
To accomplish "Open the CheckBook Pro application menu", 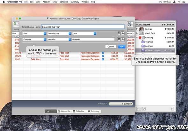I will pos(15,2).
